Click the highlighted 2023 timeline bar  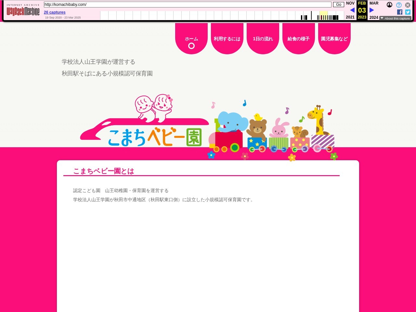[323, 16]
